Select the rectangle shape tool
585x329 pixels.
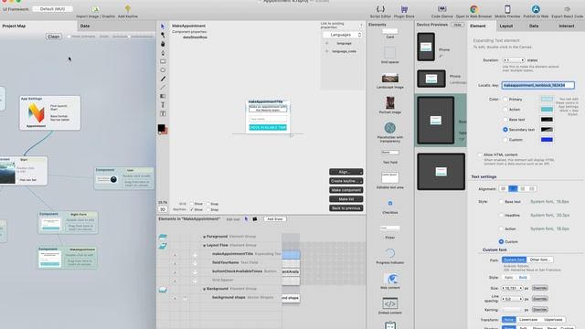click(163, 61)
